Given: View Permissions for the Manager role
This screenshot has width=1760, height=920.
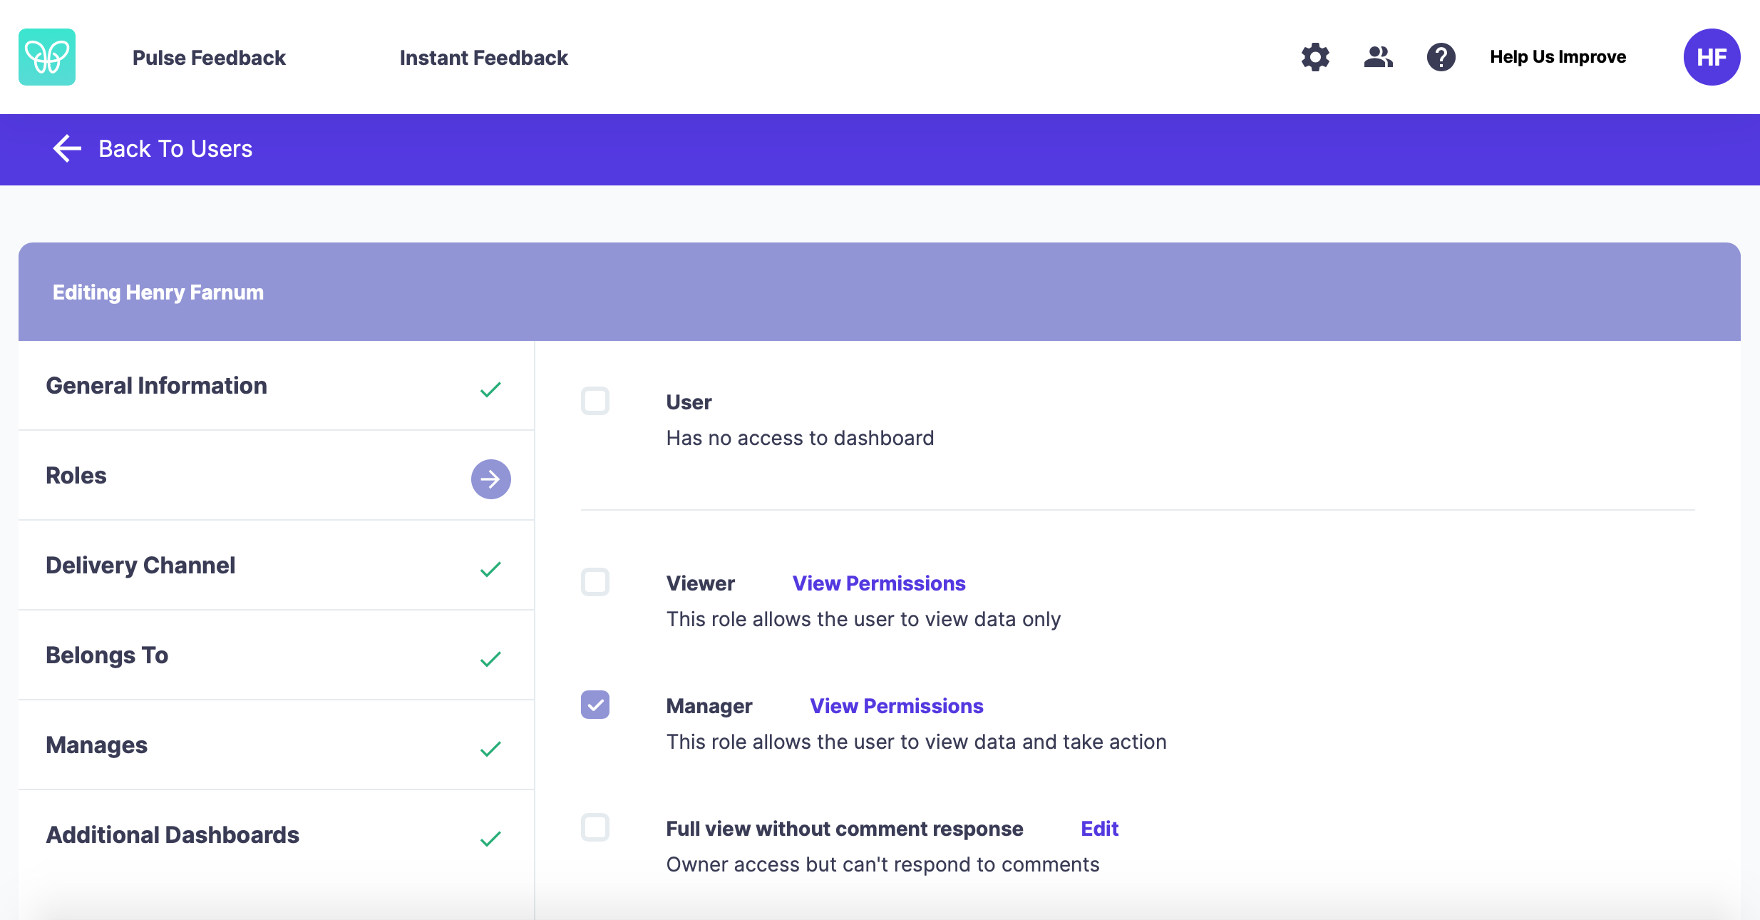Looking at the screenshot, I should (x=896, y=706).
